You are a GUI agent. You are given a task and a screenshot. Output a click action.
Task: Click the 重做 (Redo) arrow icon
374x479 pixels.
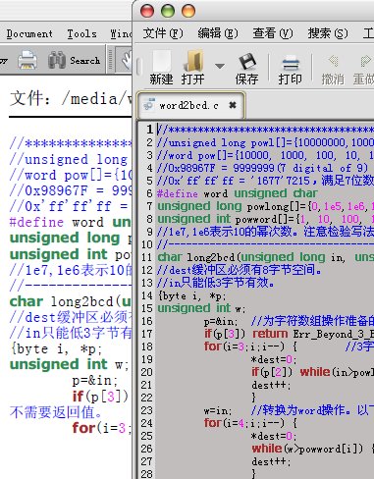point(365,61)
